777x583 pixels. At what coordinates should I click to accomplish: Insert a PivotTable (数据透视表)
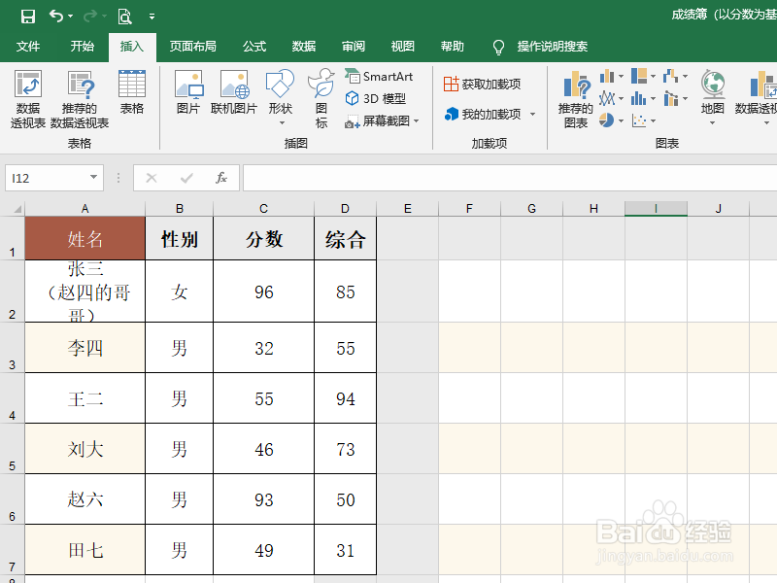(x=28, y=98)
